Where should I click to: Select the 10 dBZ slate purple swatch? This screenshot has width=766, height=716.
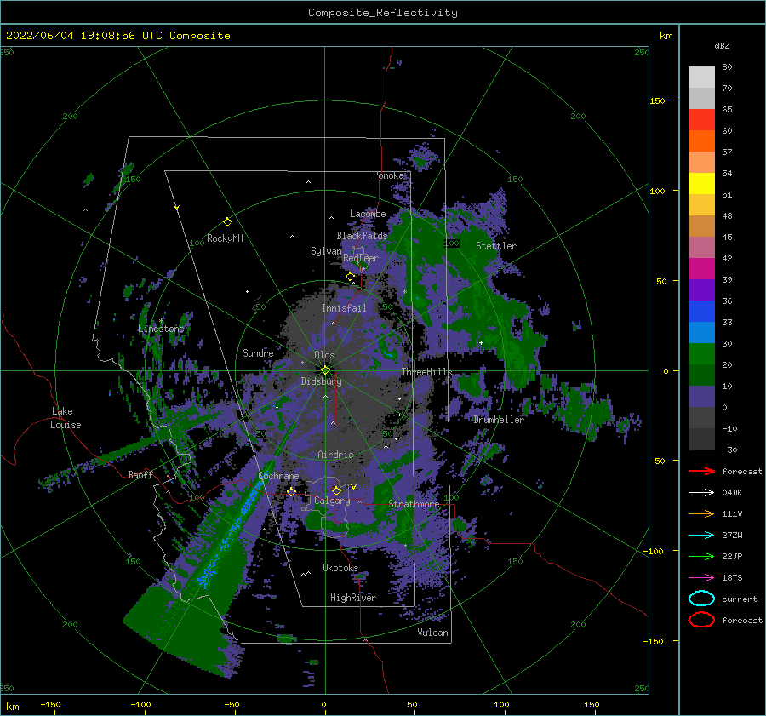coord(701,397)
